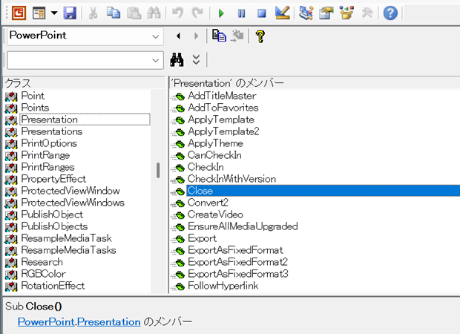Select the PublishObjects class
The image size is (460, 334).
coord(54,226)
